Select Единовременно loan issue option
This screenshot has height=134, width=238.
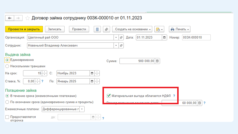7,60
